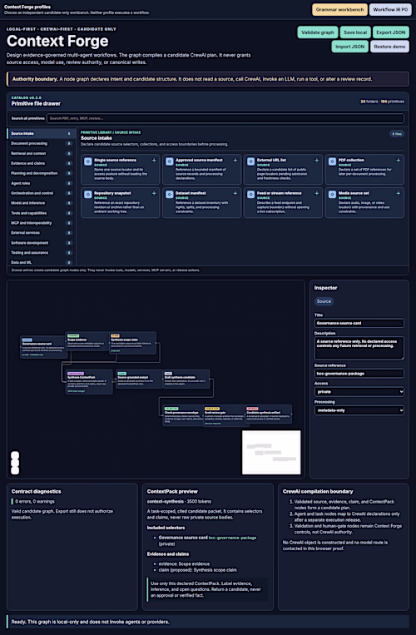Click the External URL list card icon
Image resolution: width=416 pixels, height=635 pixels.
coord(250,161)
